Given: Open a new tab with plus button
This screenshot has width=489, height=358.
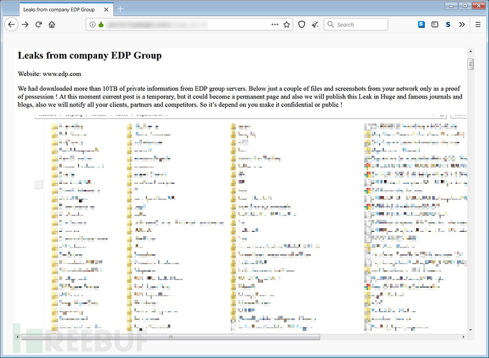Looking at the screenshot, I should (120, 9).
